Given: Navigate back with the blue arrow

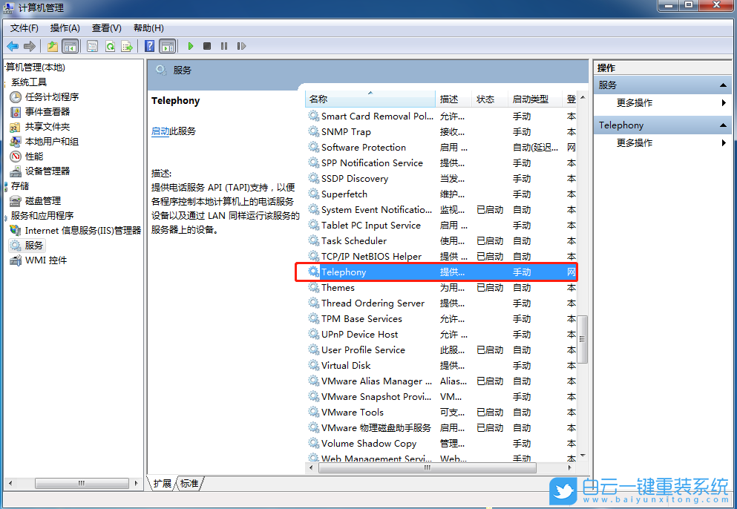Looking at the screenshot, I should point(13,46).
